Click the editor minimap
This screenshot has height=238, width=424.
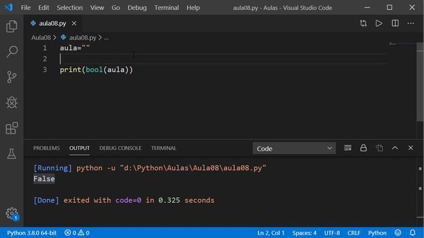pyautogui.click(x=402, y=44)
